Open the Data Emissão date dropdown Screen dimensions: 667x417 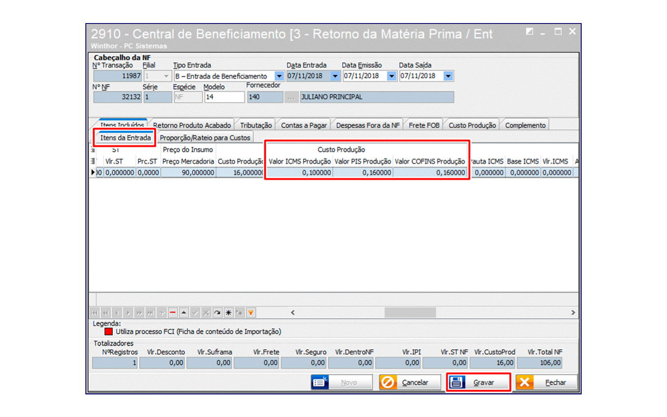[391, 76]
